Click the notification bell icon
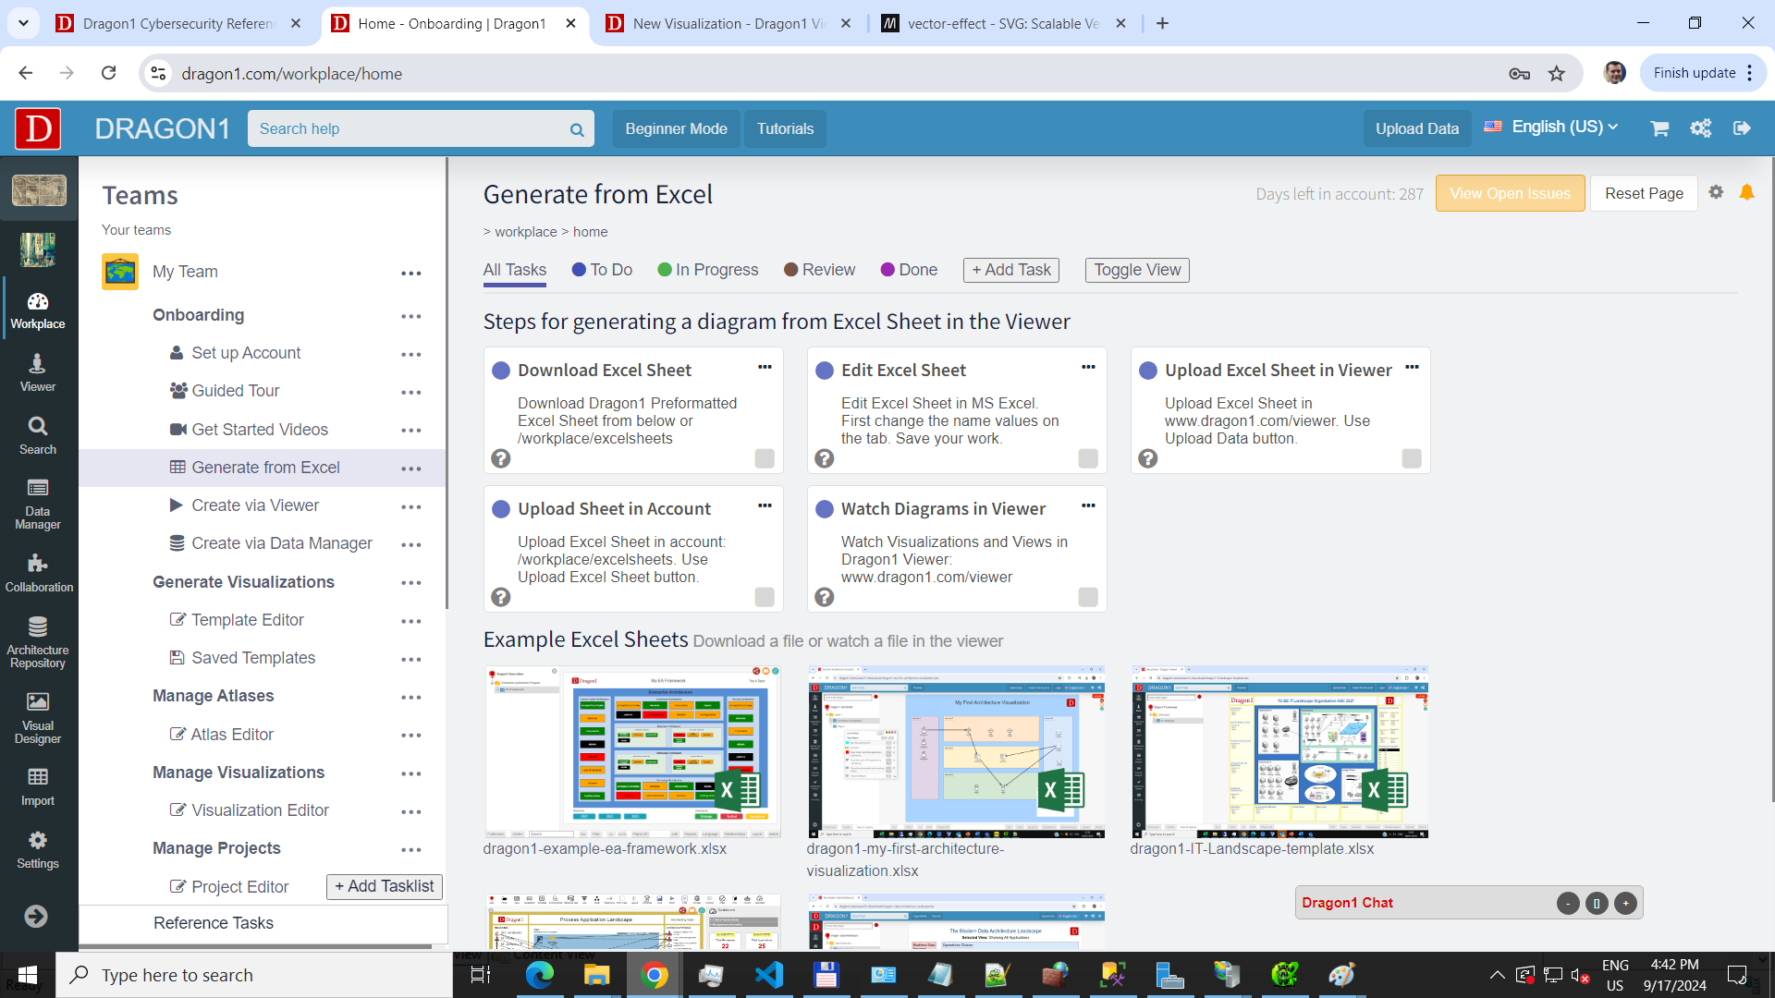Viewport: 1775px width, 998px height. tap(1746, 192)
